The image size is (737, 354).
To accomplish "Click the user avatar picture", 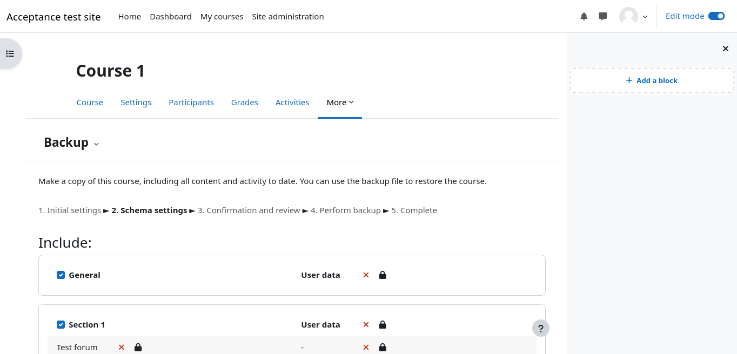I will coord(628,16).
